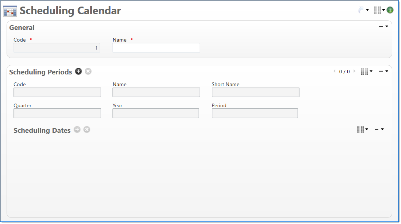This screenshot has height=224, width=401.
Task: Click the Short Name field
Action: 255,92
